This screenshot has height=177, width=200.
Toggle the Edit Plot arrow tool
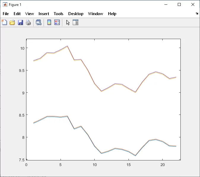pos(68,22)
